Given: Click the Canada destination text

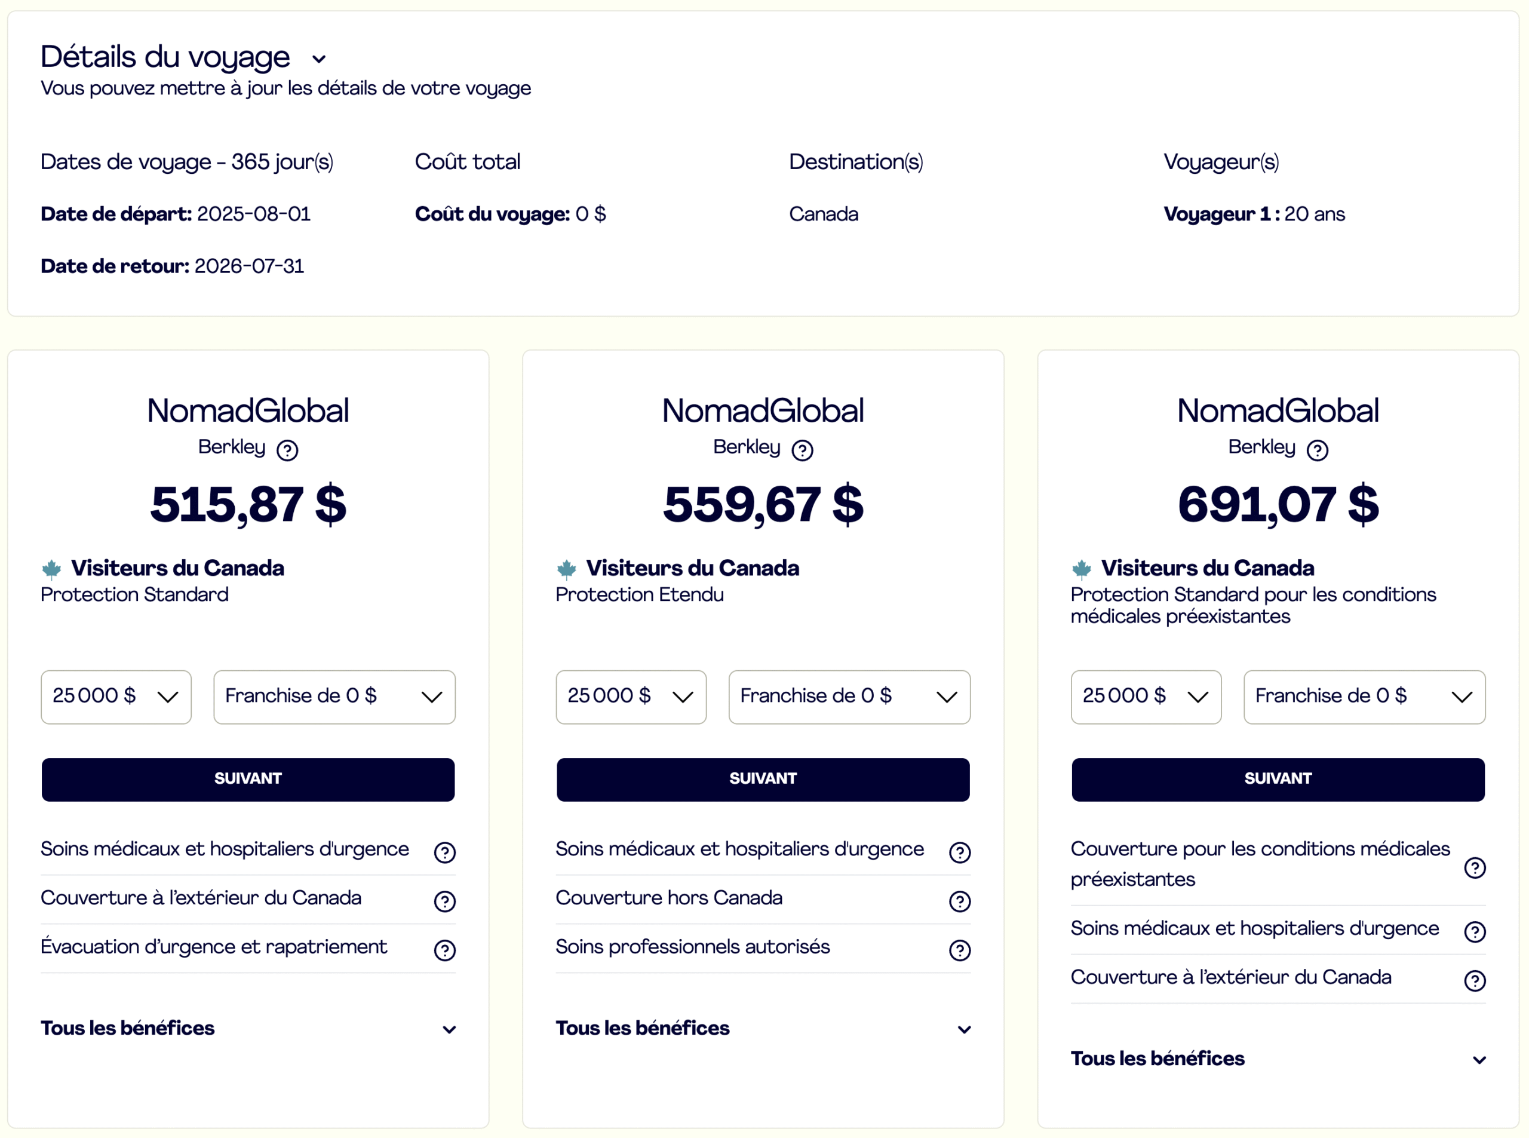Looking at the screenshot, I should (x=824, y=214).
